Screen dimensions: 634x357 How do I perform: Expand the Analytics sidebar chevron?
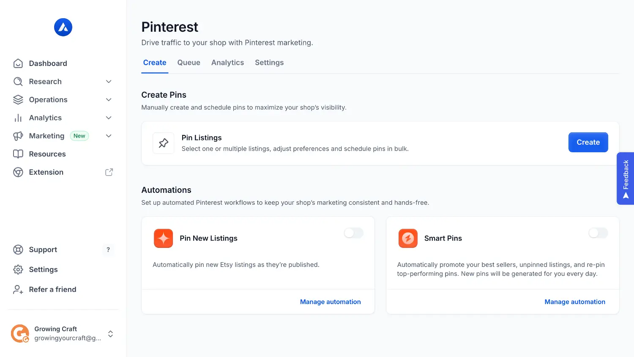click(109, 118)
